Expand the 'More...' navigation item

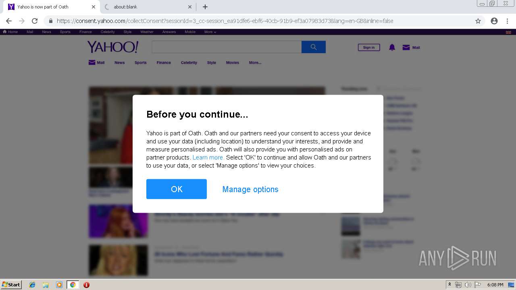(255, 62)
